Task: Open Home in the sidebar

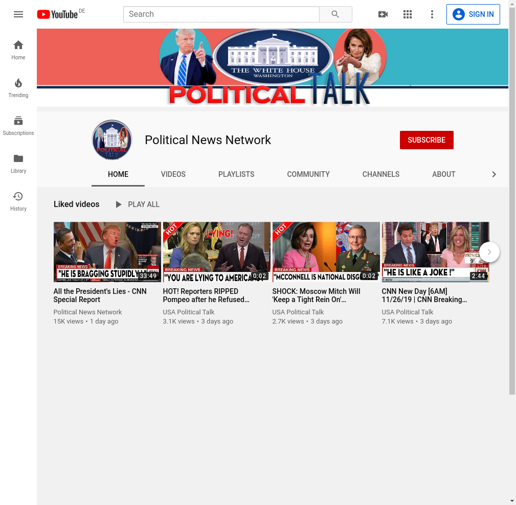Action: [18, 50]
